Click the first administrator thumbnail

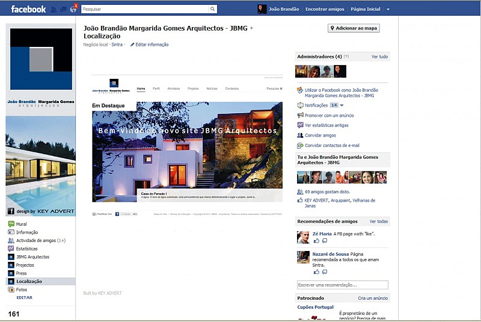pos(301,71)
